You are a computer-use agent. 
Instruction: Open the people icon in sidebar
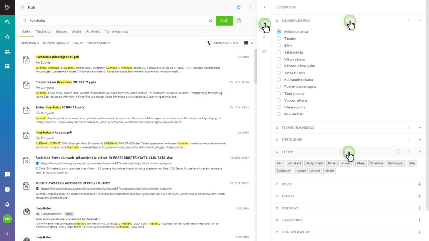pos(8,51)
